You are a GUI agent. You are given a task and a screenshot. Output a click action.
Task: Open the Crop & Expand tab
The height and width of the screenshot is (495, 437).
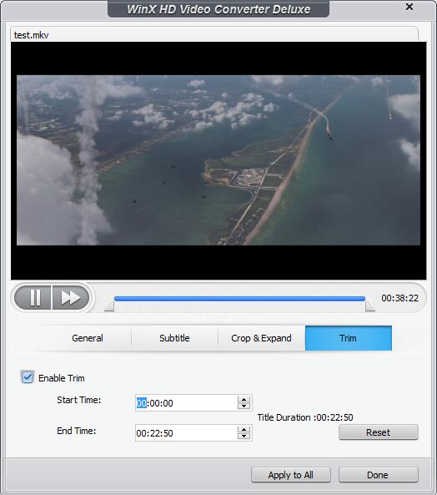pos(261,338)
